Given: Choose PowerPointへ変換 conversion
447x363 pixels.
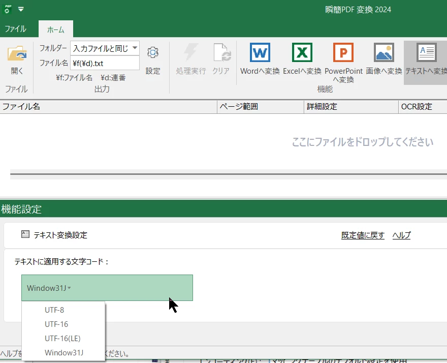Looking at the screenshot, I should (x=343, y=63).
